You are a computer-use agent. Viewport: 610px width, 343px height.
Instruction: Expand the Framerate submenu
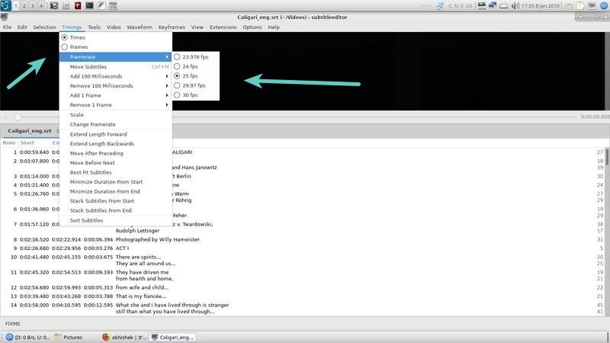click(116, 56)
